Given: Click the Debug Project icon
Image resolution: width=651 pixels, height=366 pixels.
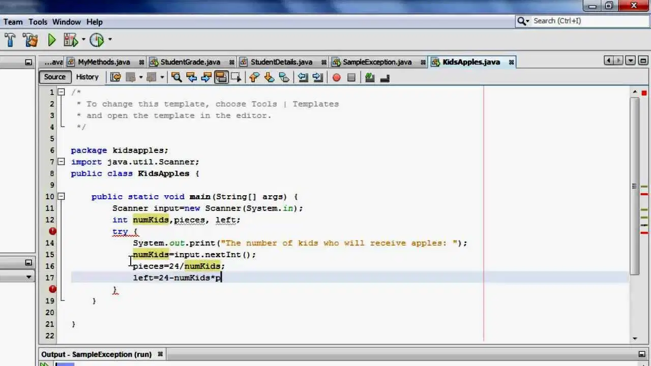Looking at the screenshot, I should tap(71, 40).
